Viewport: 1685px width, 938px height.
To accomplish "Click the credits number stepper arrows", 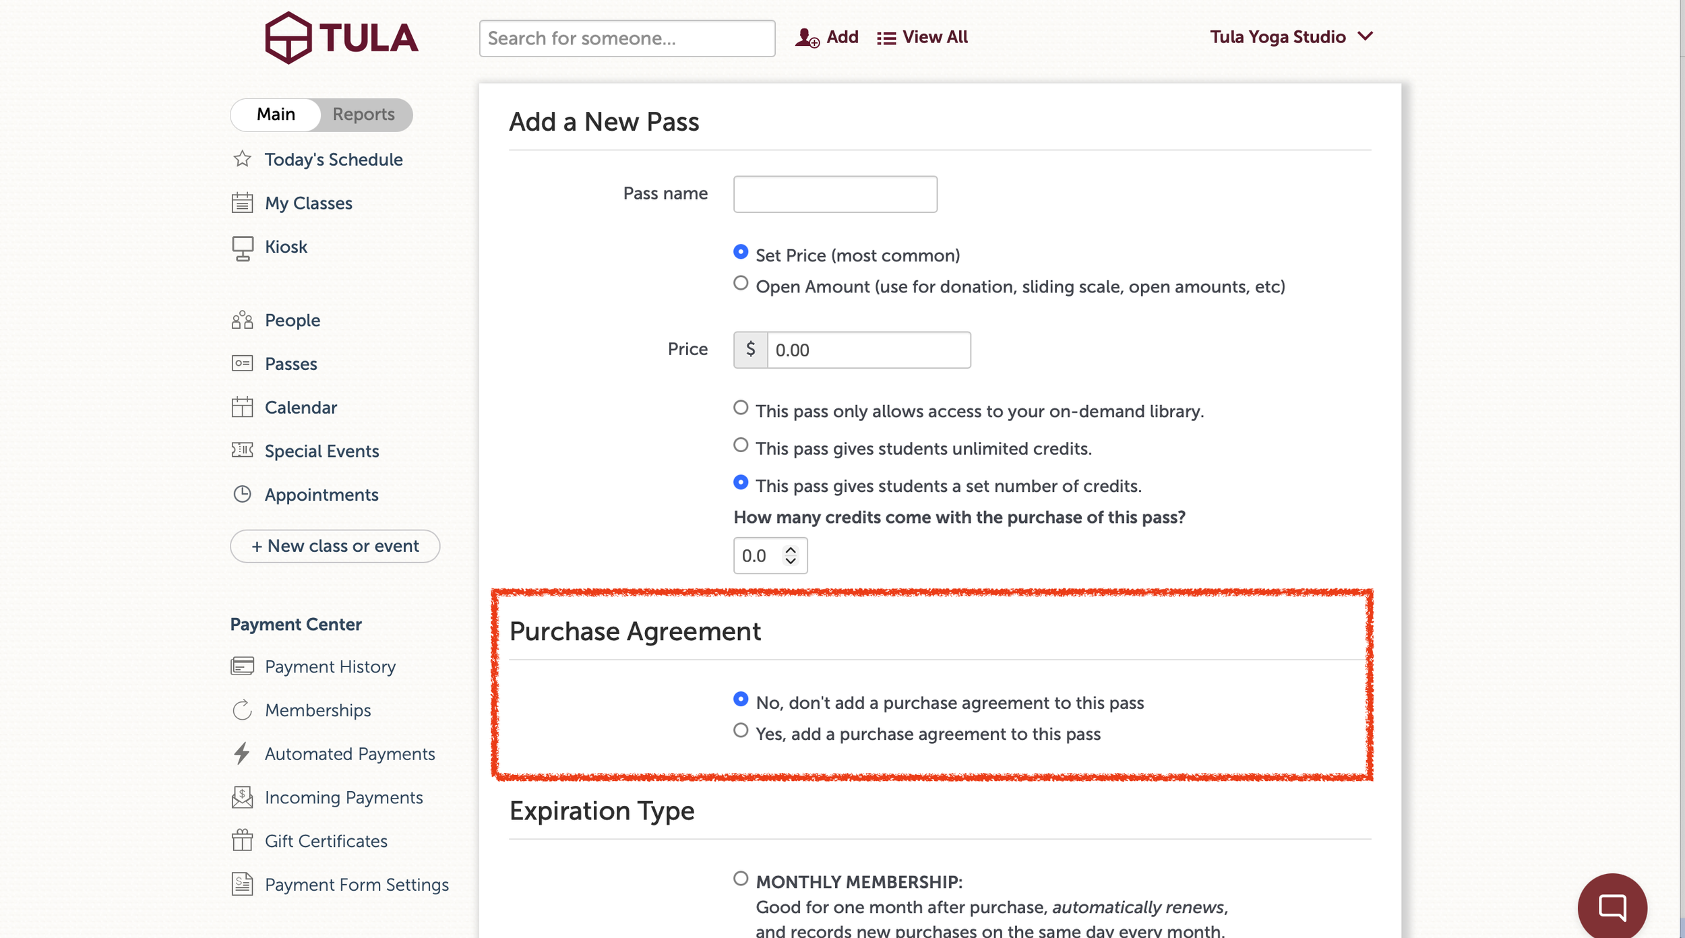I will pos(791,555).
